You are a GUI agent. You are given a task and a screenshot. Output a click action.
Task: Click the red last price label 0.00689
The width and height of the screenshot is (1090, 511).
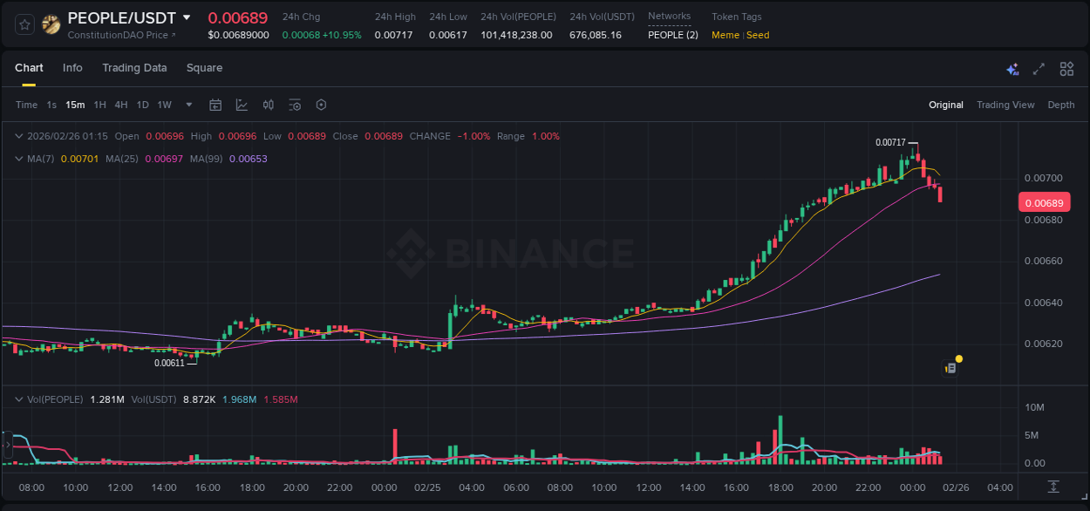pos(1045,201)
